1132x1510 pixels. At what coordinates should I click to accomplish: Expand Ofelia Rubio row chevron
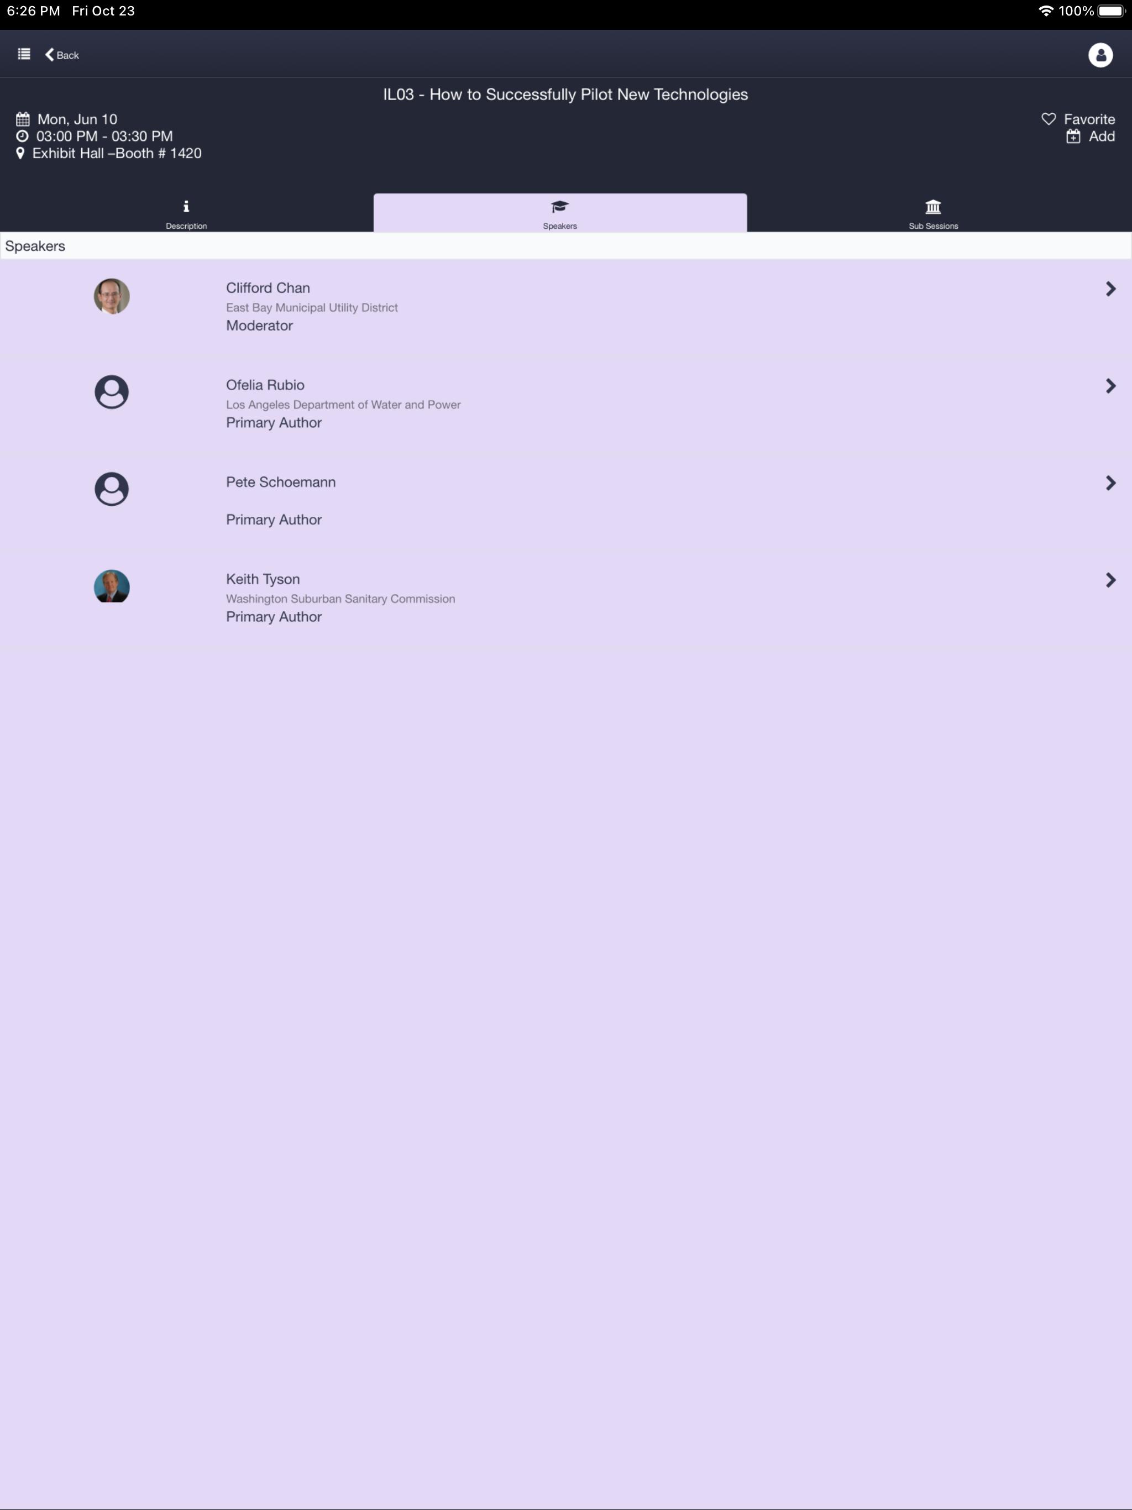pyautogui.click(x=1110, y=386)
